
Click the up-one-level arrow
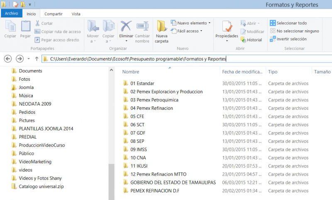click(37, 59)
